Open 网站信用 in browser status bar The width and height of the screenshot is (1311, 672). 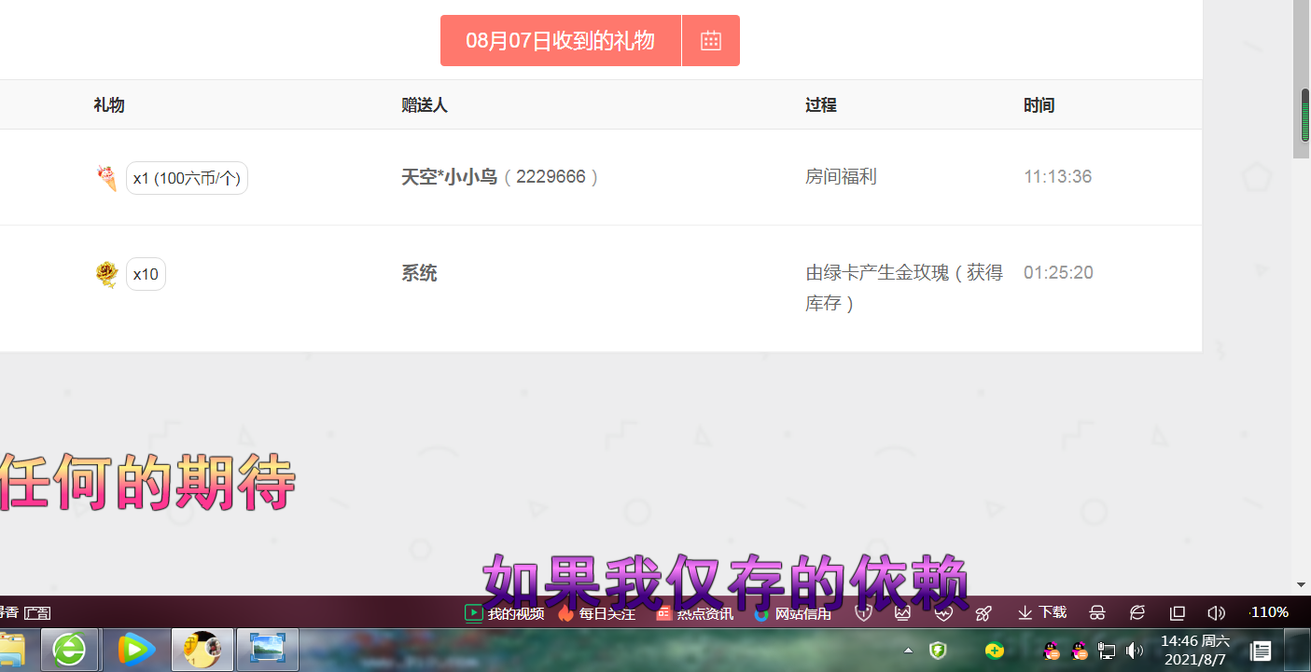[x=792, y=613]
